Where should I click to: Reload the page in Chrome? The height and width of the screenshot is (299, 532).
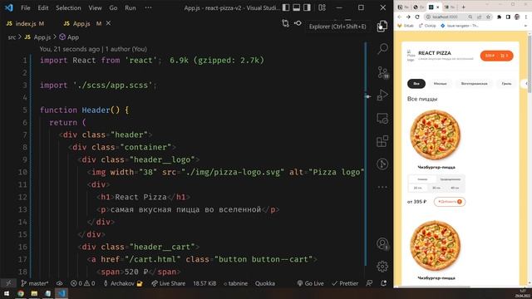click(417, 17)
